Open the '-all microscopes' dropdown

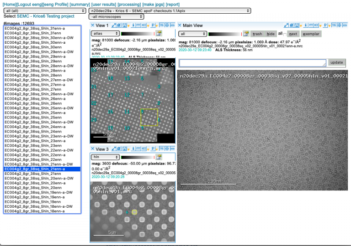(x=117, y=16)
